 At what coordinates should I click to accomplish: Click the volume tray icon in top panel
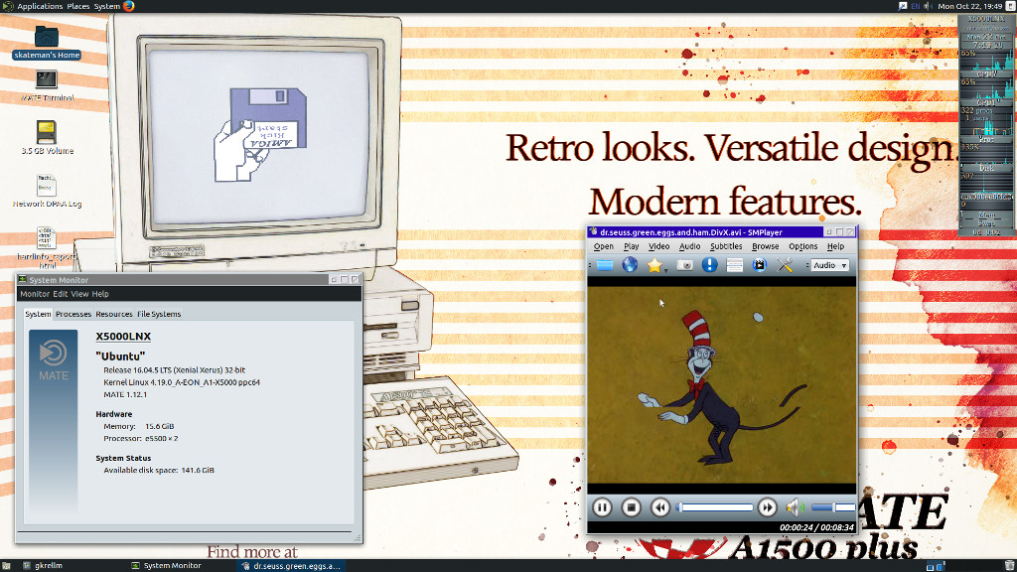click(929, 6)
